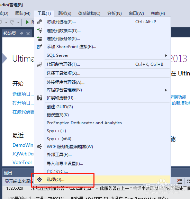Click the 新建项目... link
The image size is (190, 199).
click(x=23, y=94)
